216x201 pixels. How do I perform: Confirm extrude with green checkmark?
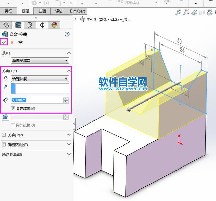click(4, 42)
